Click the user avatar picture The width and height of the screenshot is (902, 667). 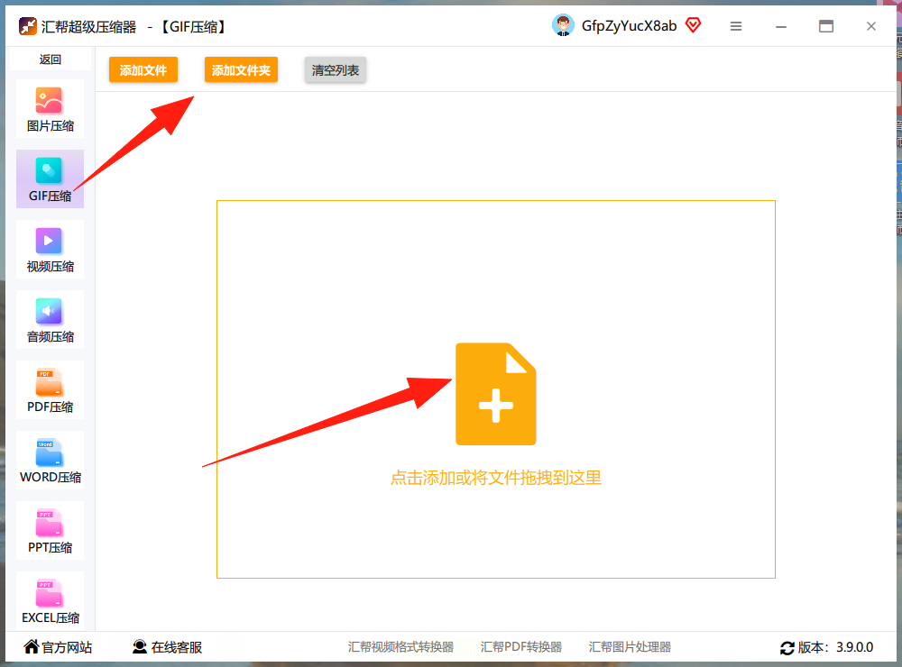click(563, 25)
